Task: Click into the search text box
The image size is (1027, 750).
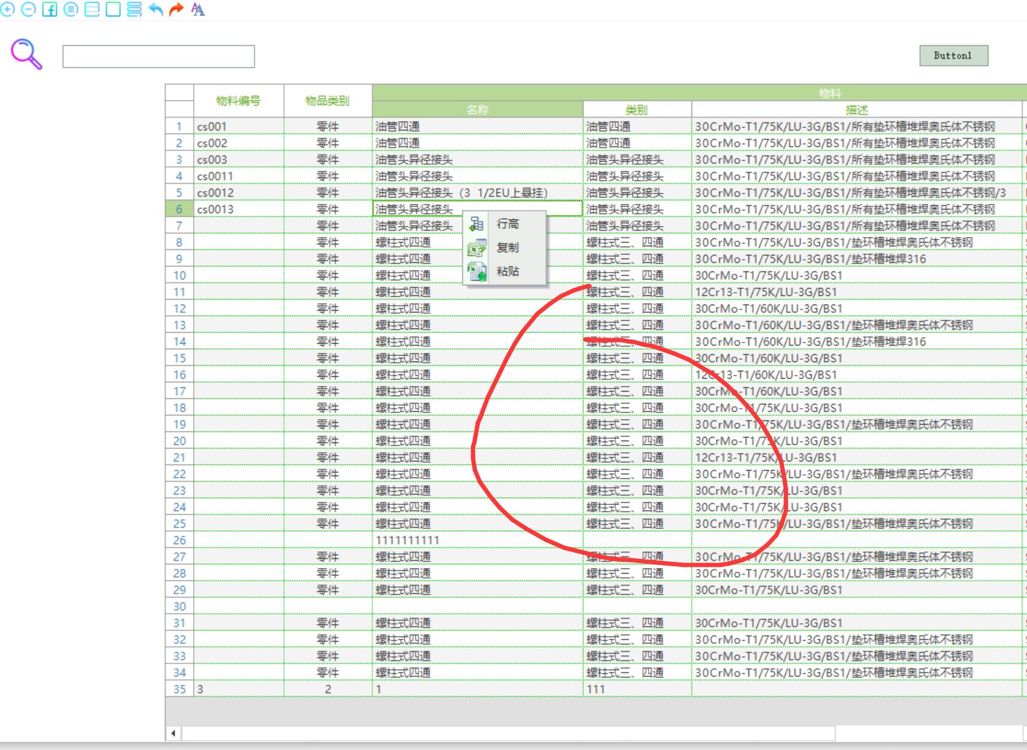Action: click(158, 56)
